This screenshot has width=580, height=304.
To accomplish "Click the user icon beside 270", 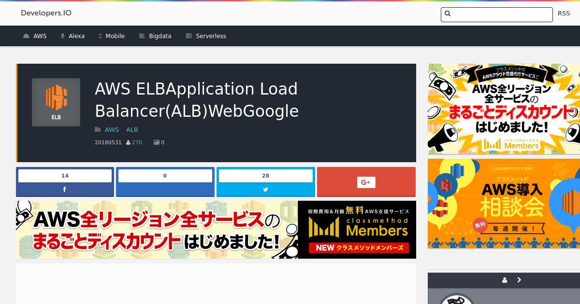I will tap(128, 142).
